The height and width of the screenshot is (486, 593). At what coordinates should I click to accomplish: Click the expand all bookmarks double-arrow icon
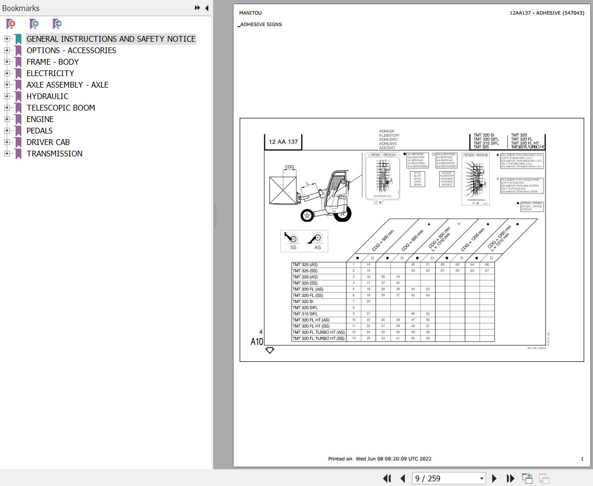(197, 8)
